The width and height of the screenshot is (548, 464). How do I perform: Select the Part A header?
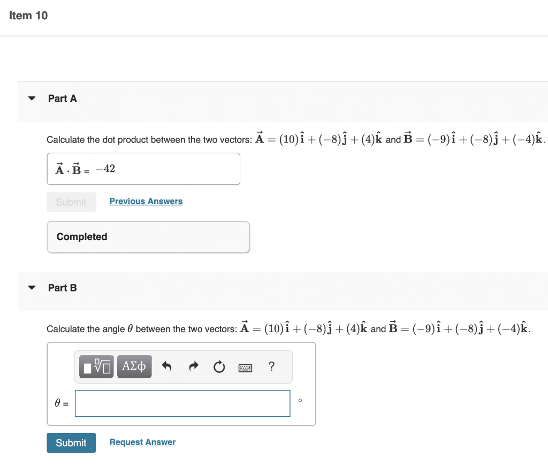pyautogui.click(x=62, y=98)
